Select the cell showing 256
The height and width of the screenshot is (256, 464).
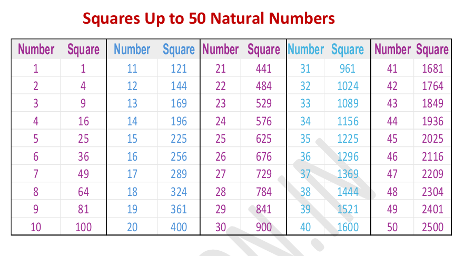point(179,156)
